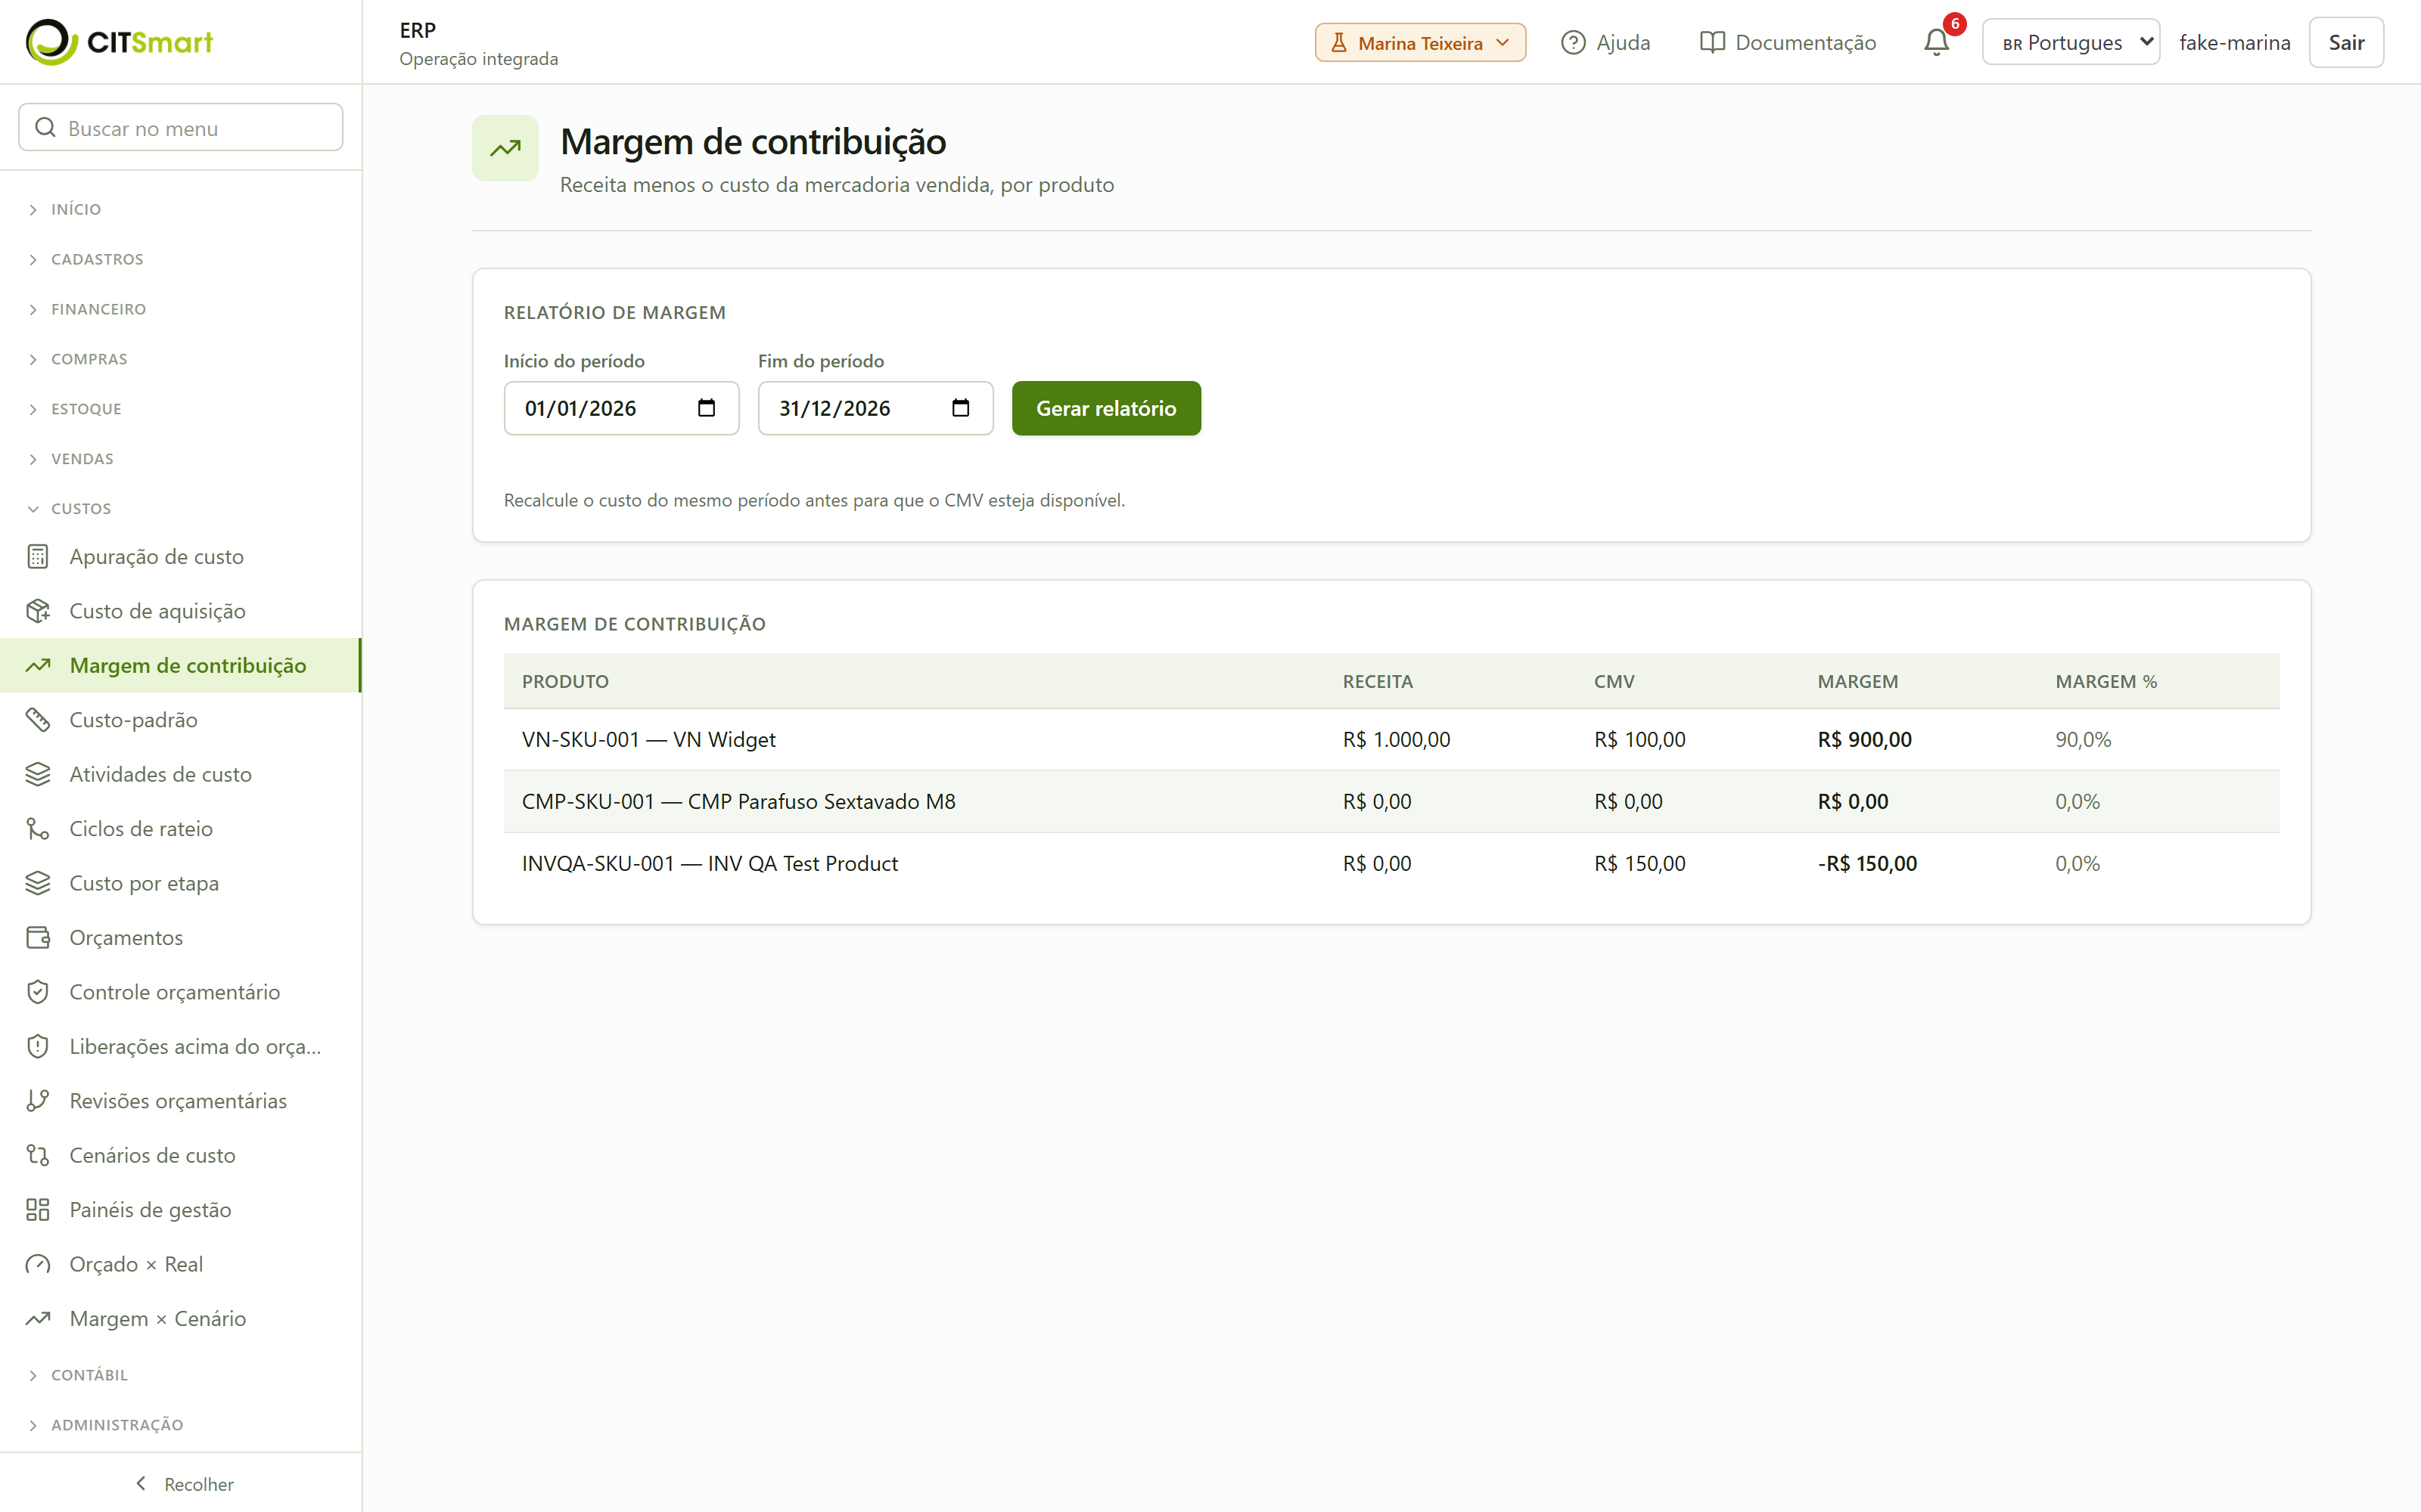Click the Custo por etapa stack icon
The image size is (2421, 1512).
click(38, 883)
